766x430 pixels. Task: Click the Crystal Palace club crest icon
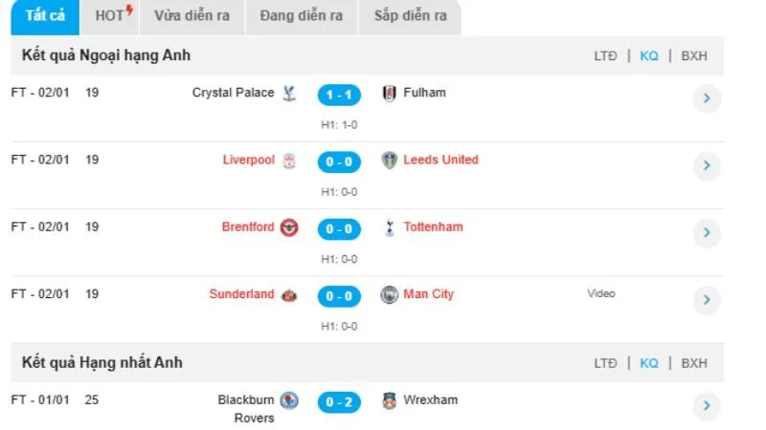coord(289,94)
